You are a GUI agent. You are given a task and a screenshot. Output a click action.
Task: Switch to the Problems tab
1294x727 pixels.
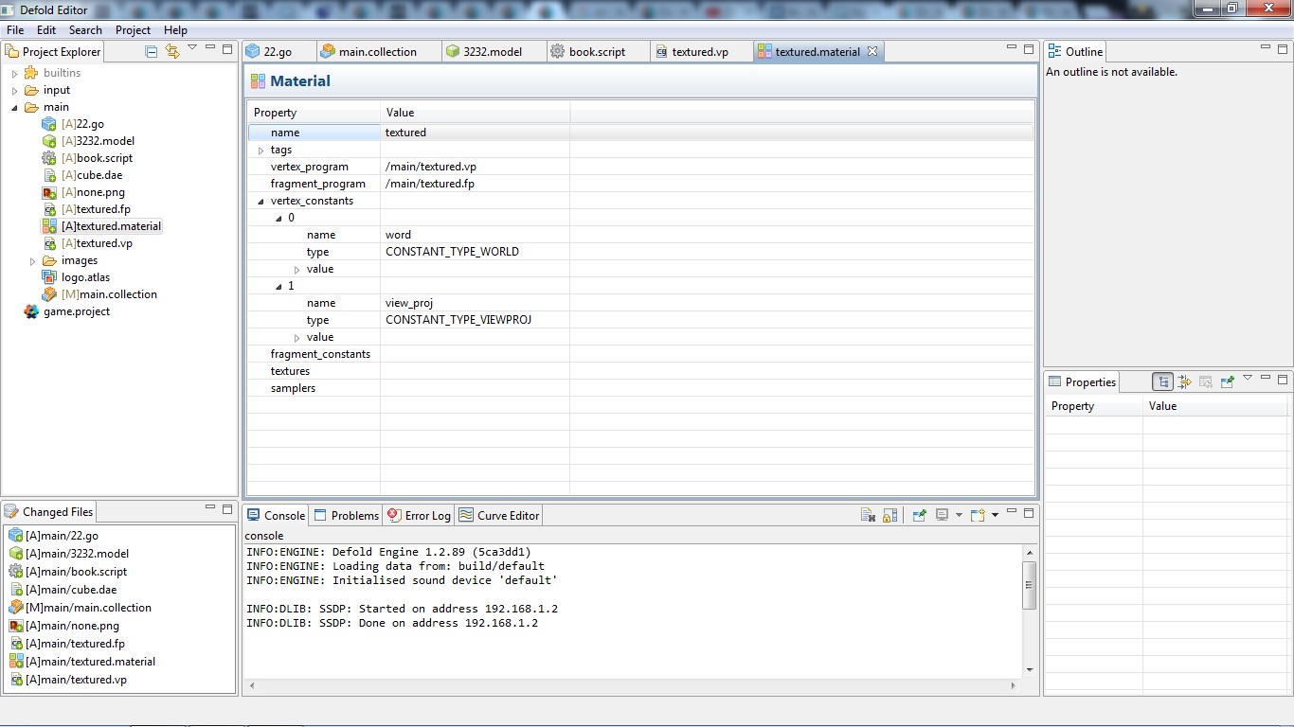347,515
